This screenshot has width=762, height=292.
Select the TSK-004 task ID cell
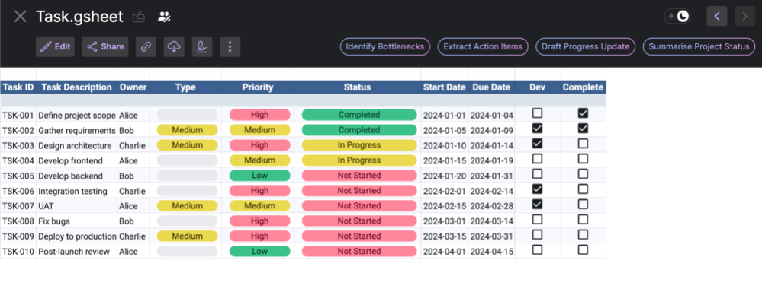(18, 160)
